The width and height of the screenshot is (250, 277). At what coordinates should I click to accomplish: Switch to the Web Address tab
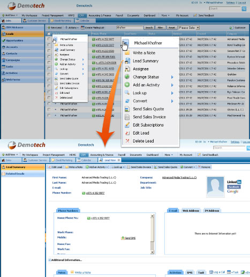point(191,211)
